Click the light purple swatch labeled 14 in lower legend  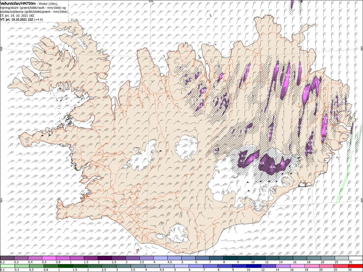(282, 266)
